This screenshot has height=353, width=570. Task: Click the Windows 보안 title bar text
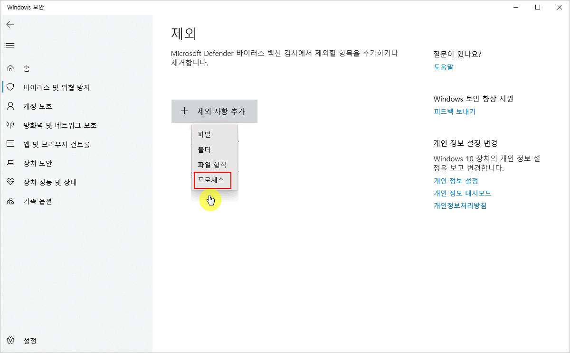click(x=27, y=7)
